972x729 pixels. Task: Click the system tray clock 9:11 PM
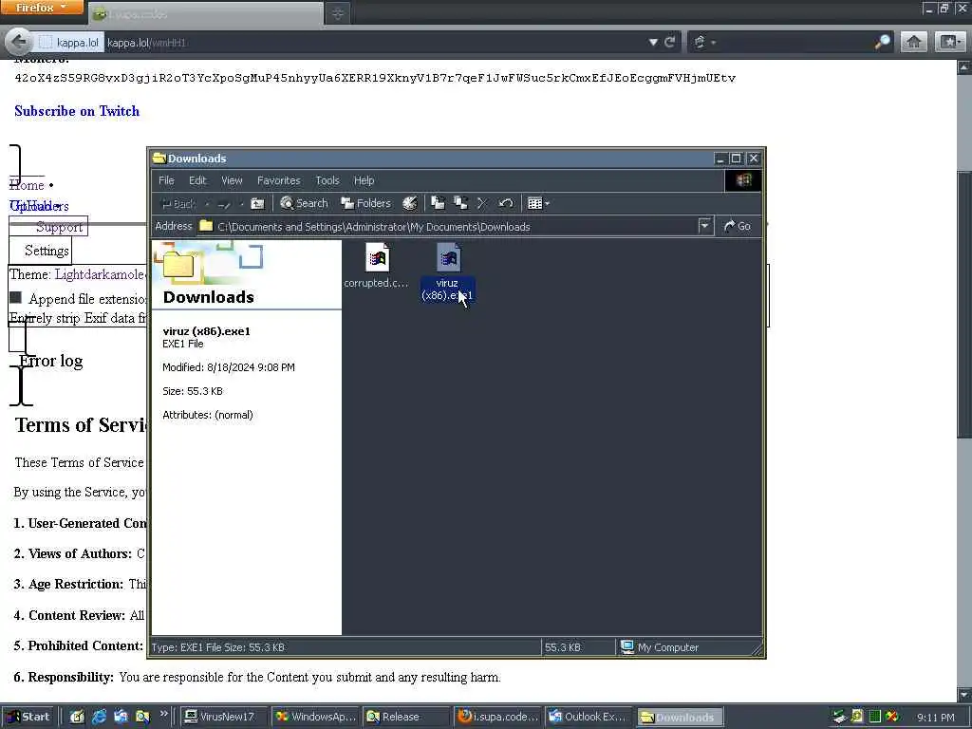click(935, 718)
